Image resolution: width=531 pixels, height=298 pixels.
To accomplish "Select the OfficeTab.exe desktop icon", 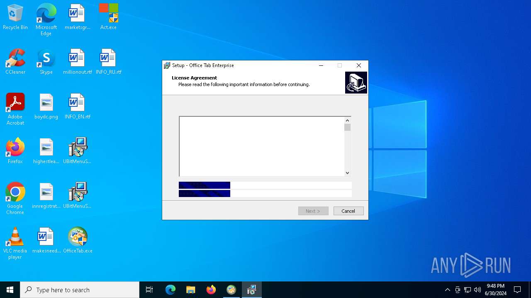I will tap(77, 240).
